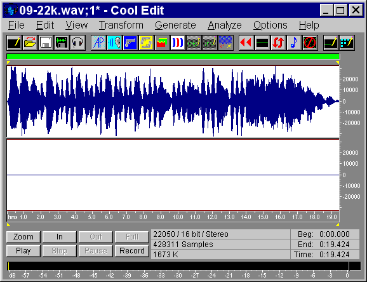Click the Record button
The width and height of the screenshot is (367, 282).
point(132,251)
